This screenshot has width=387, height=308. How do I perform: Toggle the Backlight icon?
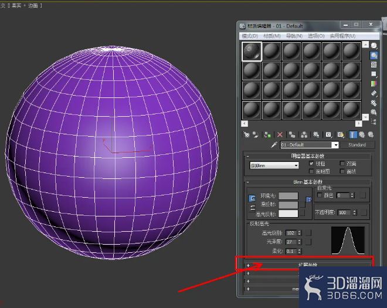[374, 55]
